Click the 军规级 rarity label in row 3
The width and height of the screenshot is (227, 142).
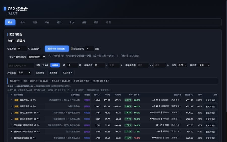pyautogui.click(x=87, y=113)
